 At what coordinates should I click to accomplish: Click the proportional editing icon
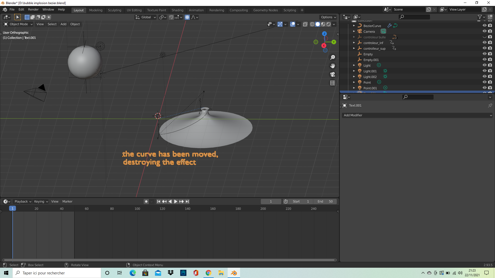point(188,17)
